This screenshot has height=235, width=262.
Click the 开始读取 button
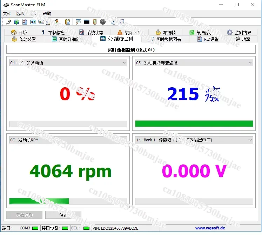pos(25,215)
